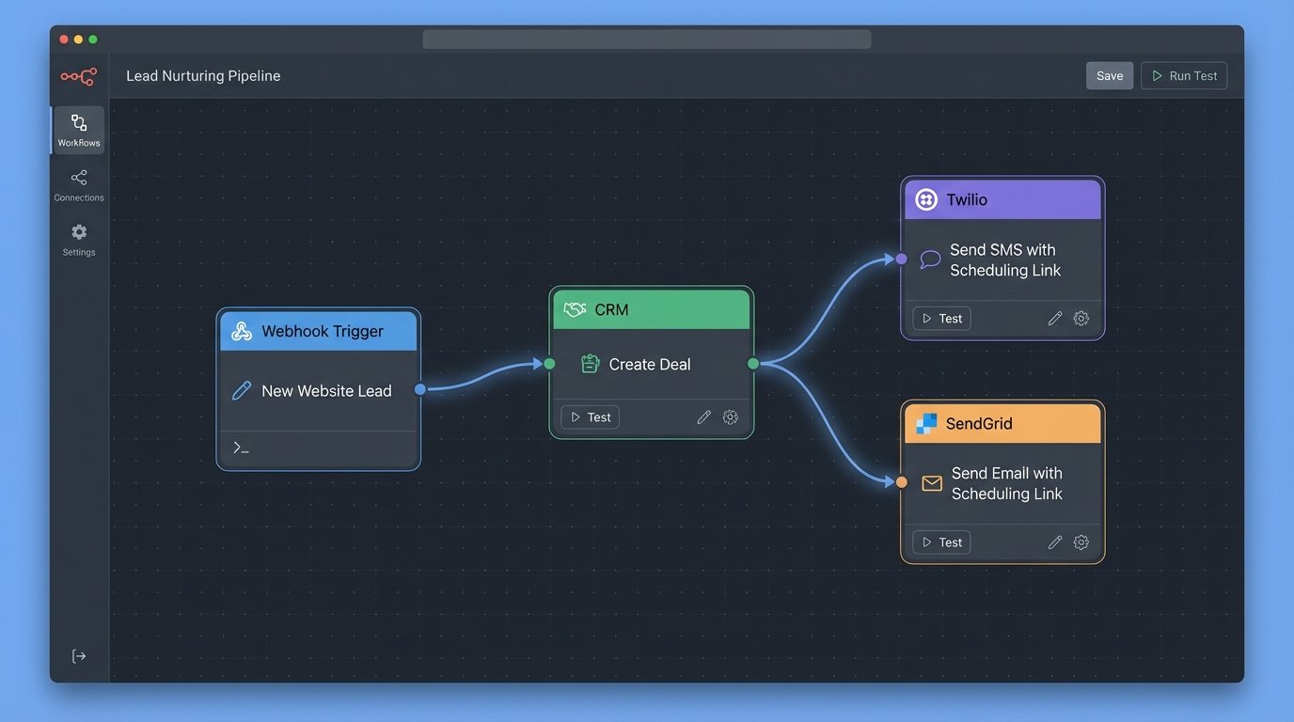Open the SendGrid node gear settings
This screenshot has height=722, width=1294.
pyautogui.click(x=1081, y=542)
